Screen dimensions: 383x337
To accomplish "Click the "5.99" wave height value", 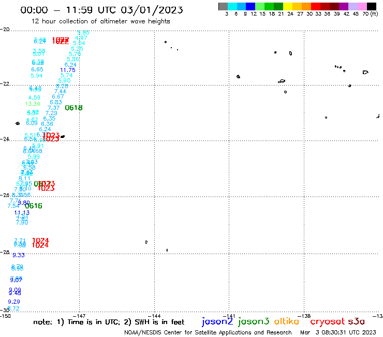I will 34,157.
